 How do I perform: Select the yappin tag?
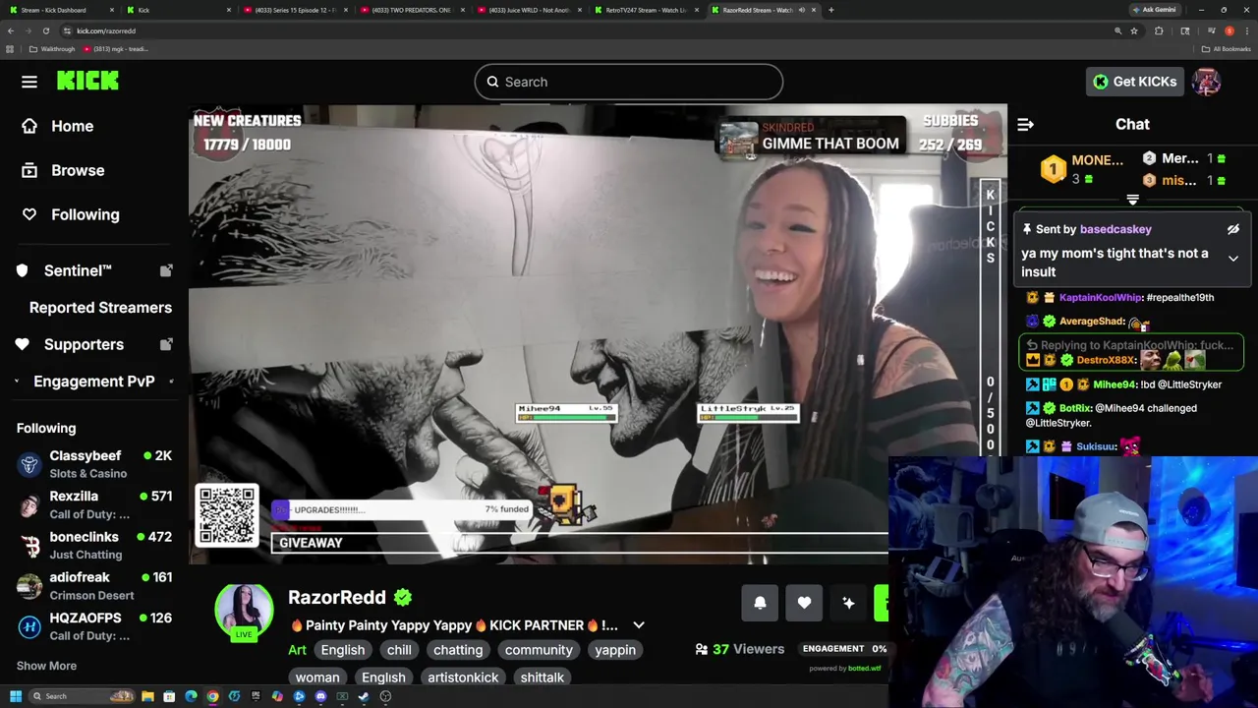tap(615, 650)
